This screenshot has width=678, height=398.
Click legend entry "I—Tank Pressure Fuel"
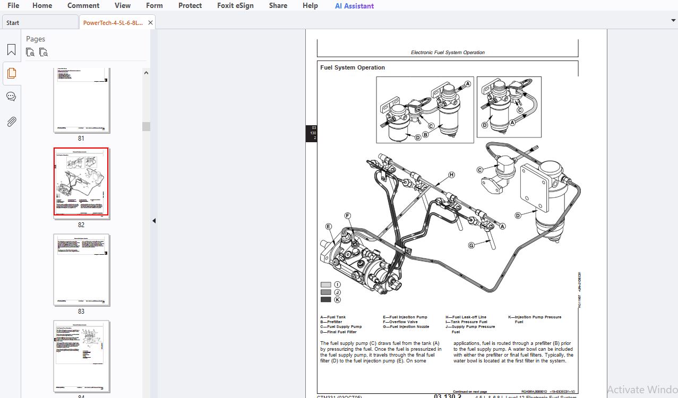(x=466, y=322)
